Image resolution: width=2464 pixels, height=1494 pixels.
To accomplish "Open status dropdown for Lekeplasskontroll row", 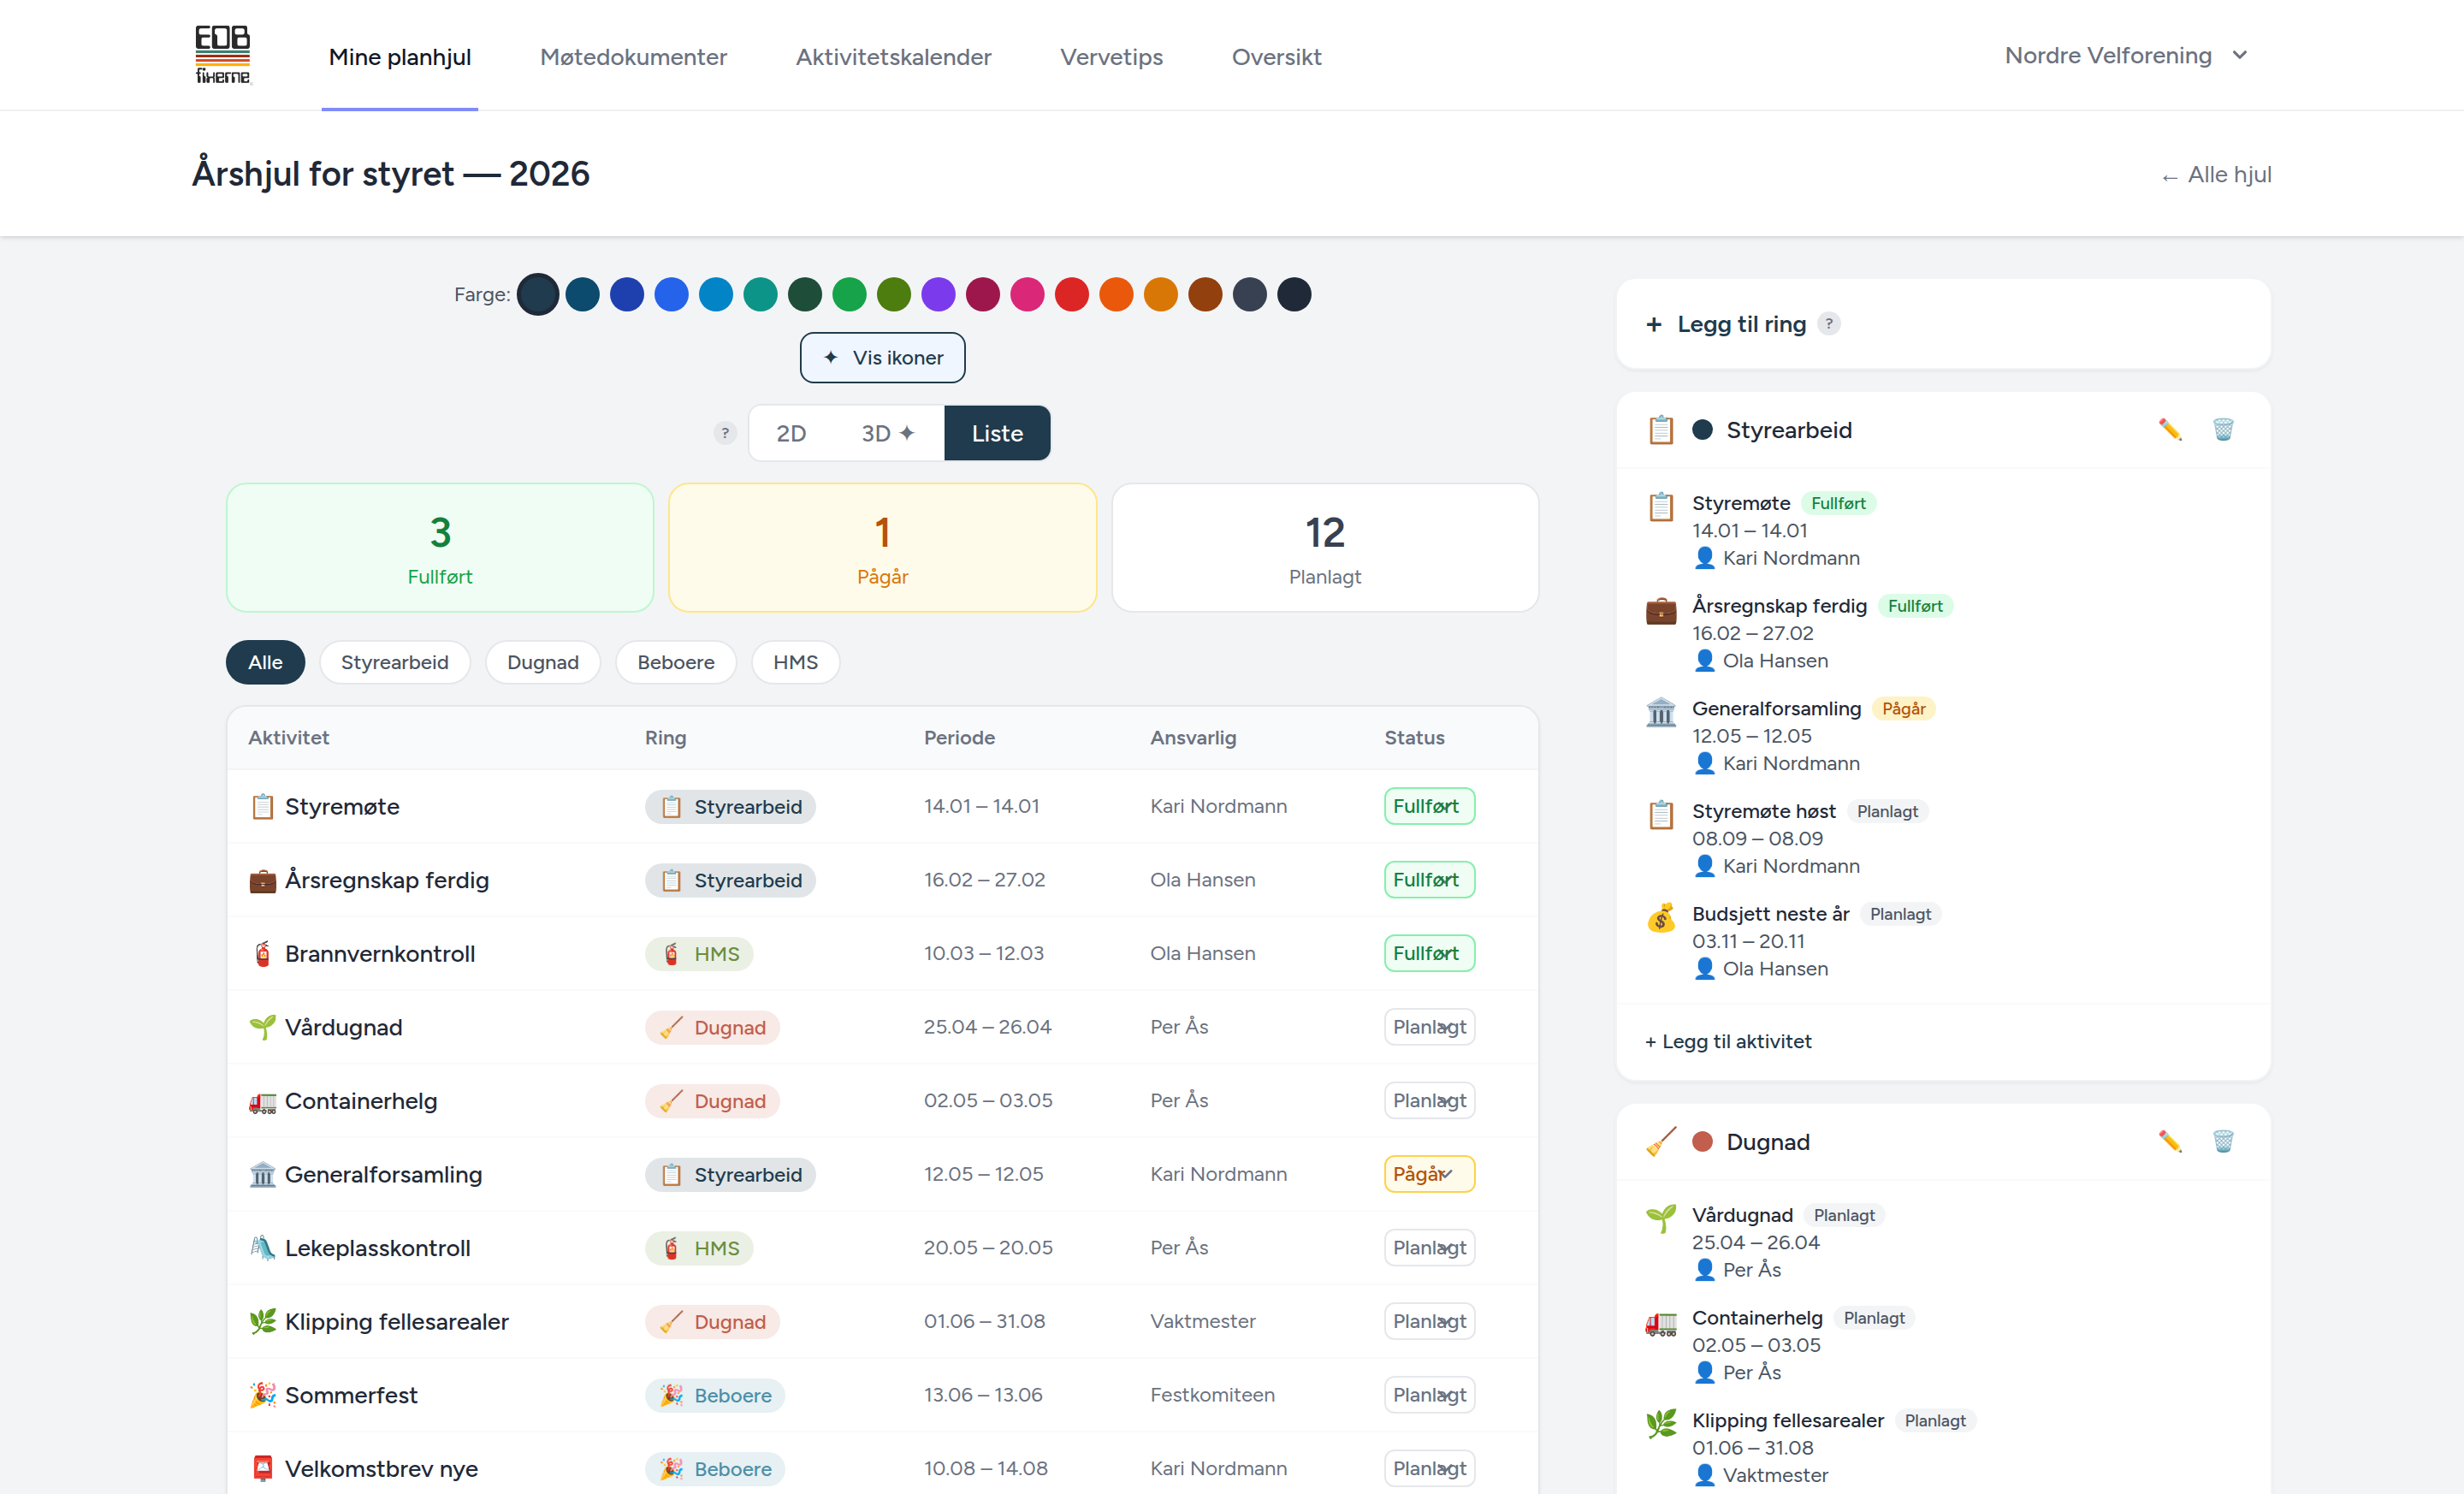I will [1429, 1247].
